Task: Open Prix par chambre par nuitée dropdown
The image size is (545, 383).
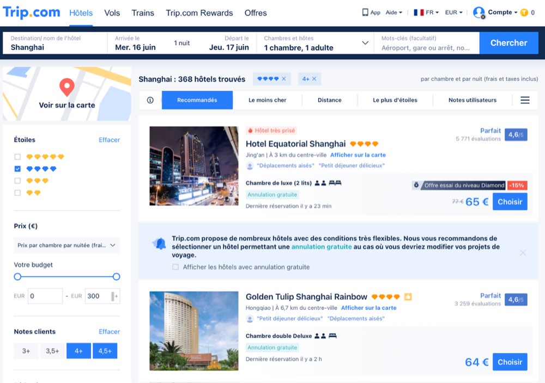Action: tap(66, 245)
